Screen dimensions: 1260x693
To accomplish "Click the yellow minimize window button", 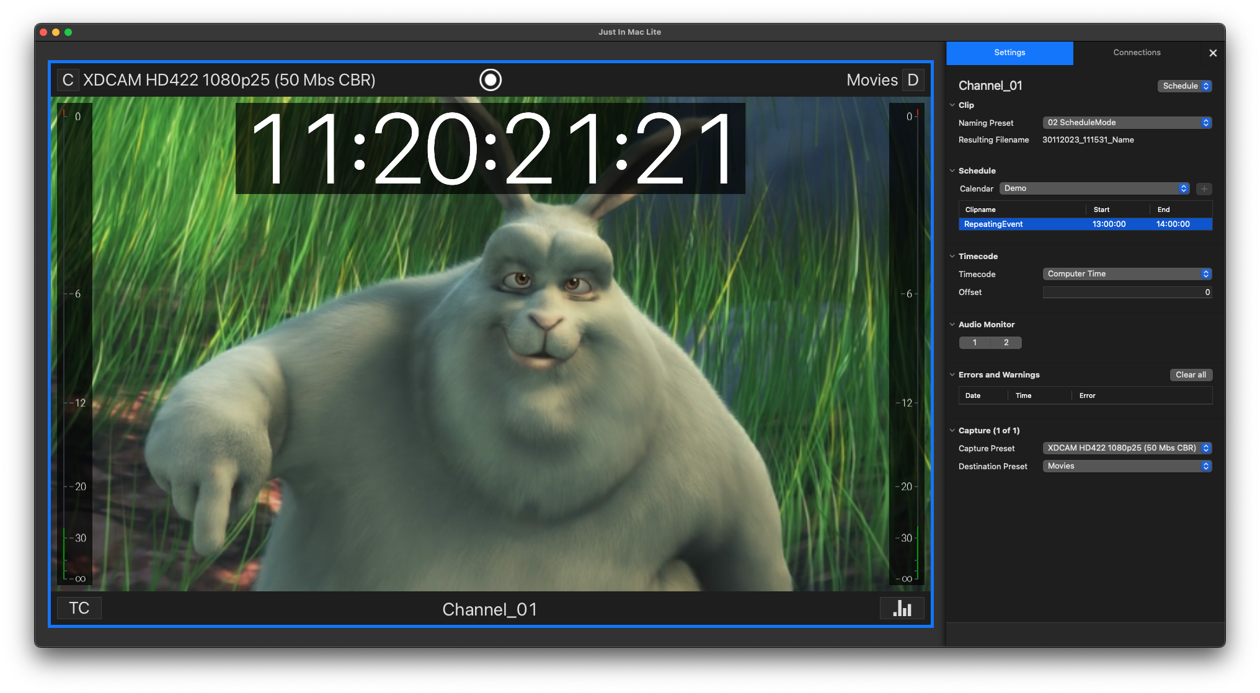I will (56, 32).
